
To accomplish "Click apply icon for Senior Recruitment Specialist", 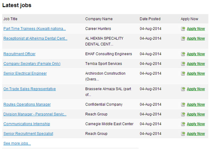I will (x=183, y=134).
